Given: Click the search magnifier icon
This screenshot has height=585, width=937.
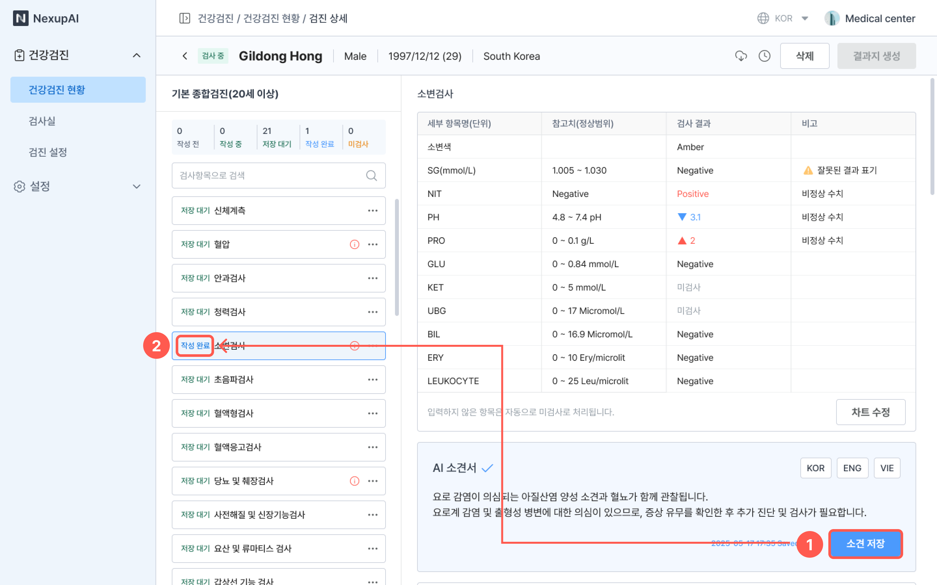Looking at the screenshot, I should pyautogui.click(x=371, y=175).
